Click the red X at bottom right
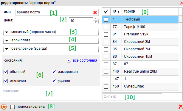Viewport: 183px width, 111px height. tap(181, 107)
